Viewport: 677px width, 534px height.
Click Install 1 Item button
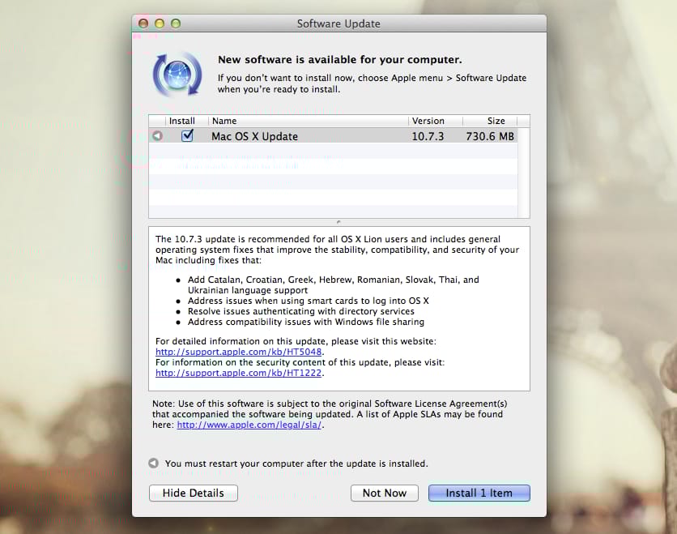pos(479,493)
